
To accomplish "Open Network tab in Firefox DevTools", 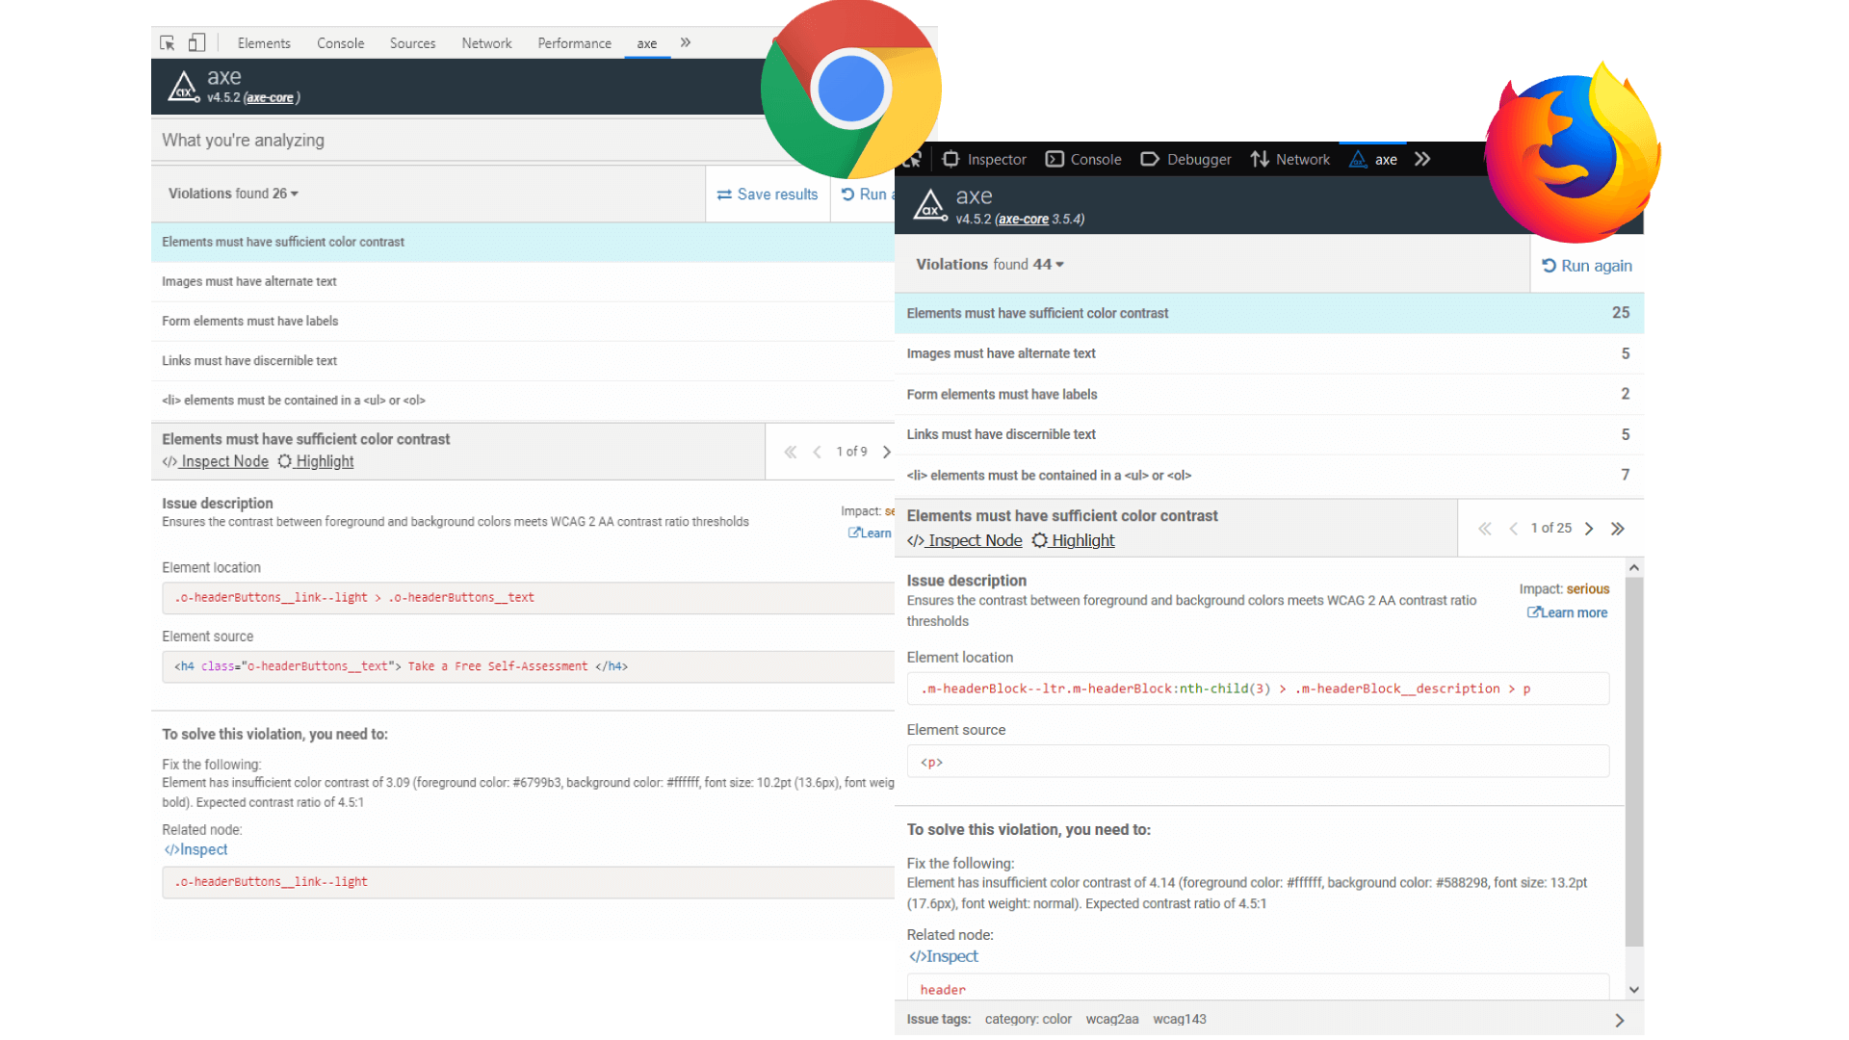I will 1290,159.
